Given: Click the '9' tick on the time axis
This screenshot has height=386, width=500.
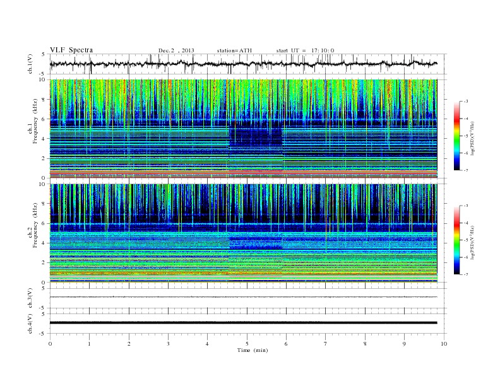Looking at the screenshot, I should click(x=404, y=344).
